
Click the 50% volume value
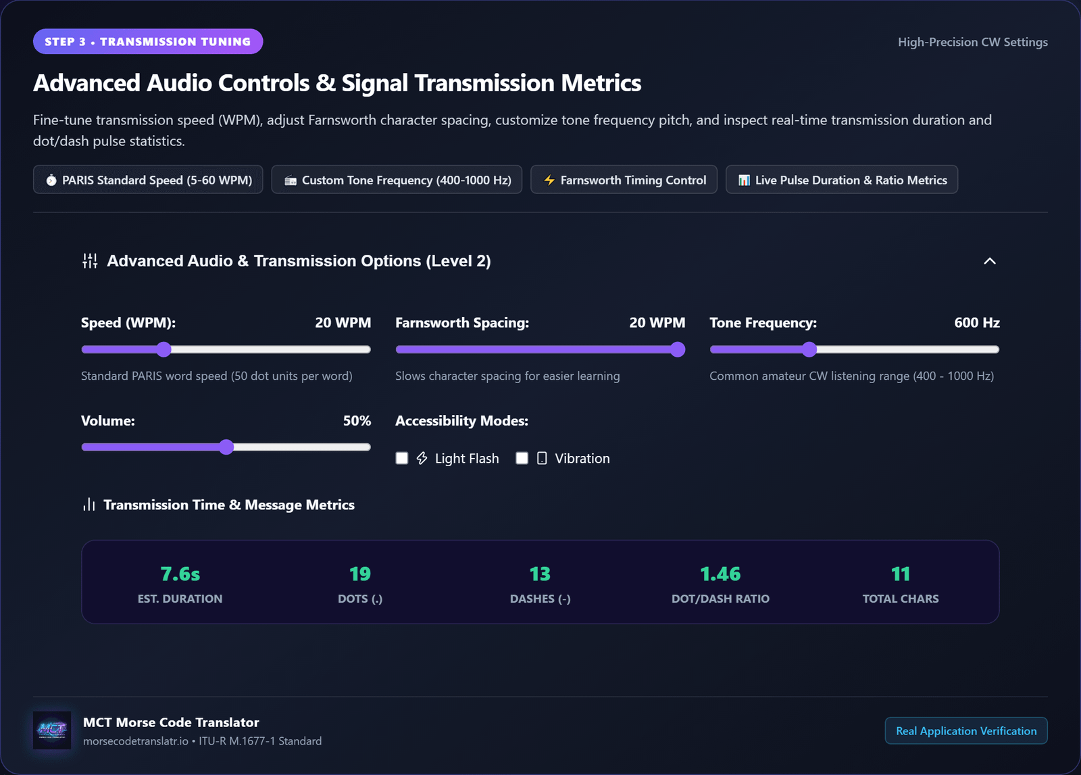coord(357,421)
